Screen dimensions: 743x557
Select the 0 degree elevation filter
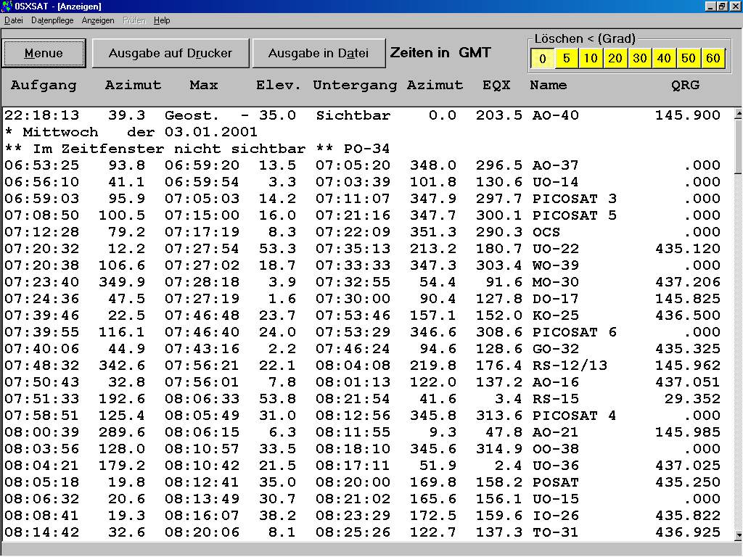[x=542, y=59]
